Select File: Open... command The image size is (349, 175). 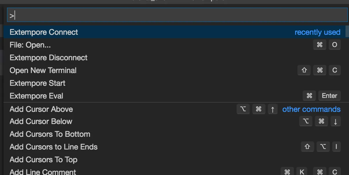pyautogui.click(x=30, y=45)
